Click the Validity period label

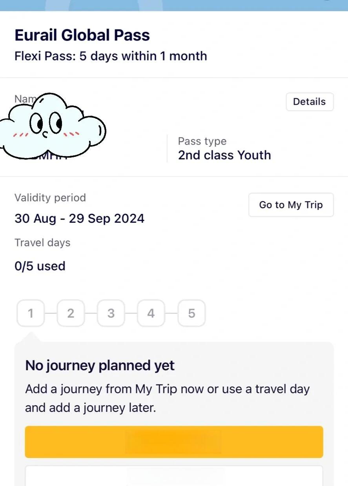50,198
